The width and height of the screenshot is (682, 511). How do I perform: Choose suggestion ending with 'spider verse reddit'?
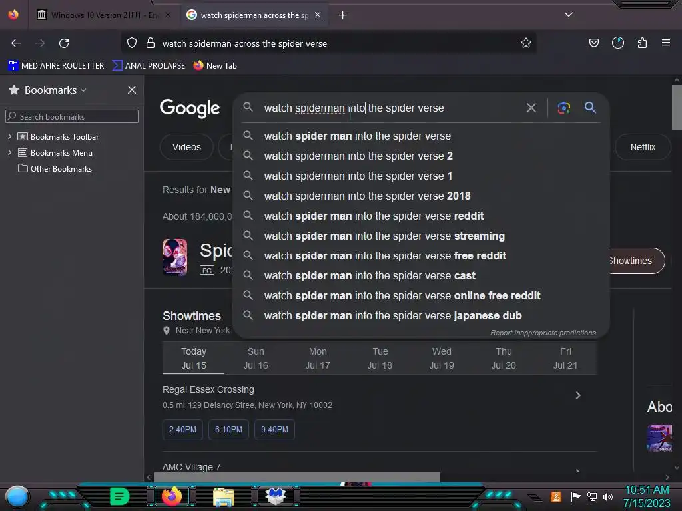tap(421, 216)
